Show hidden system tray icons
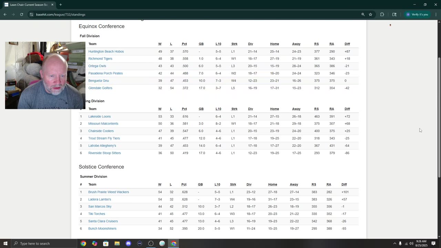Viewport: 441px width, 248px height. 395,244
